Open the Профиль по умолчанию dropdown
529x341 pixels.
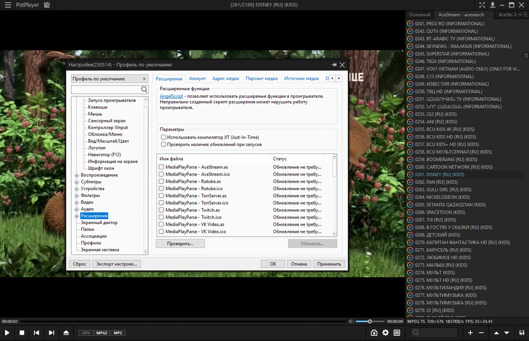[x=109, y=79]
